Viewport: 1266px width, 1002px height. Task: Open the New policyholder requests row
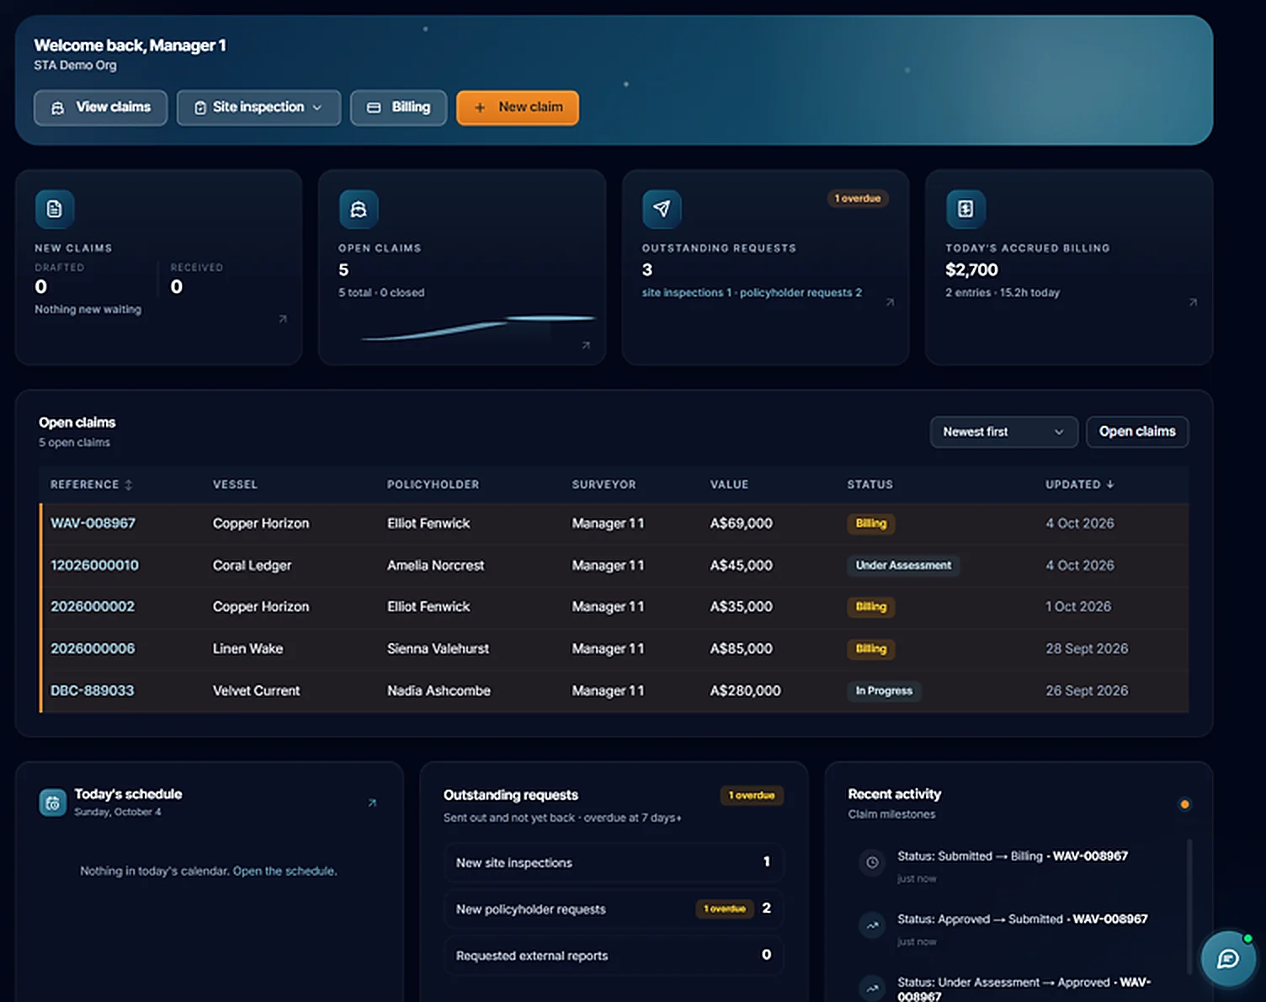614,909
